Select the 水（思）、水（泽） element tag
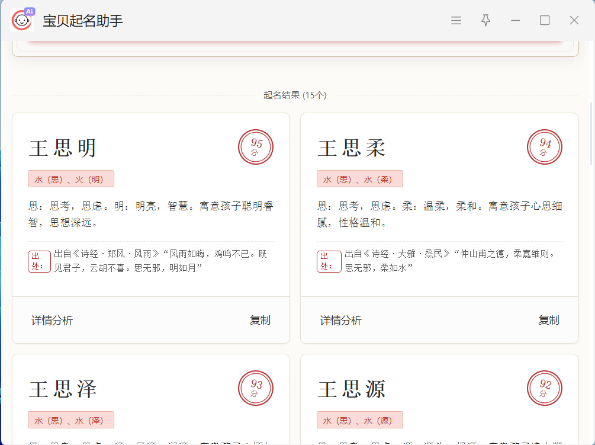 pyautogui.click(x=71, y=420)
